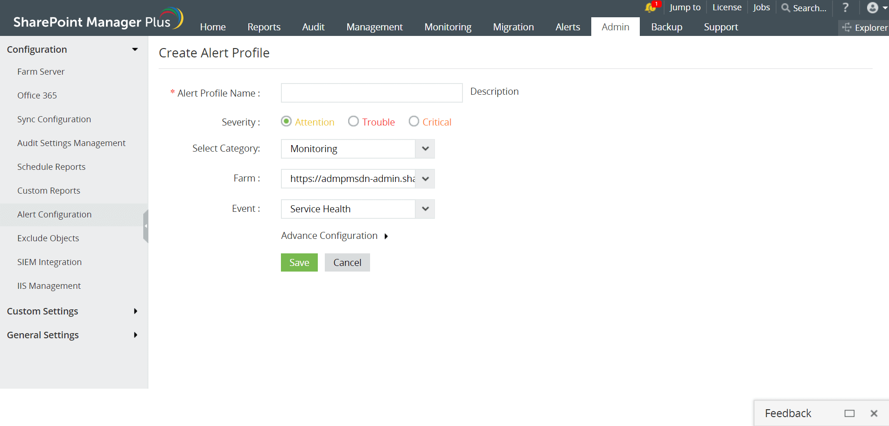The width and height of the screenshot is (889, 426).
Task: Cancel alert profile creation
Action: pos(347,263)
